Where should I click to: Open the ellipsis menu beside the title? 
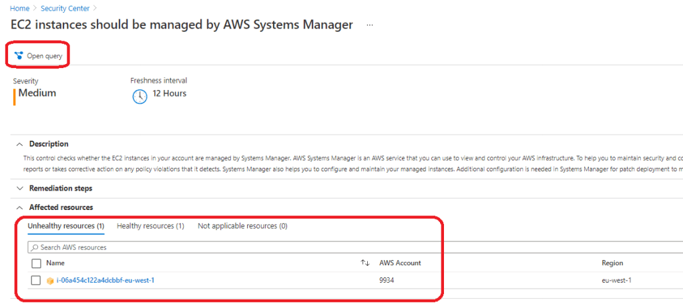click(370, 25)
